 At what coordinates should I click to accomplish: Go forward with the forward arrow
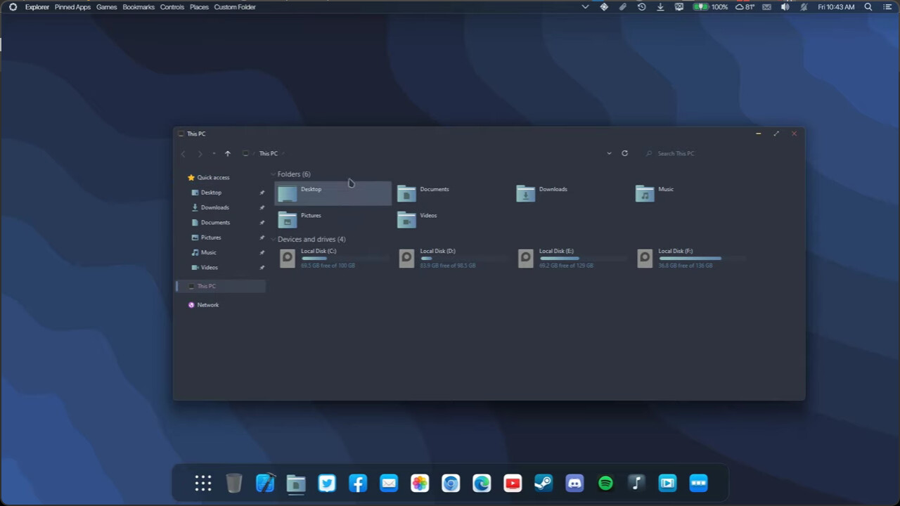(200, 153)
